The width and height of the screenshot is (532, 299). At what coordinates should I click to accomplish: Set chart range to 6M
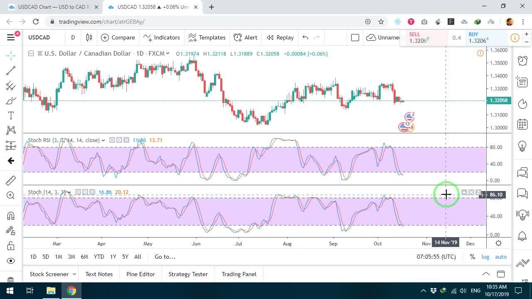84,257
